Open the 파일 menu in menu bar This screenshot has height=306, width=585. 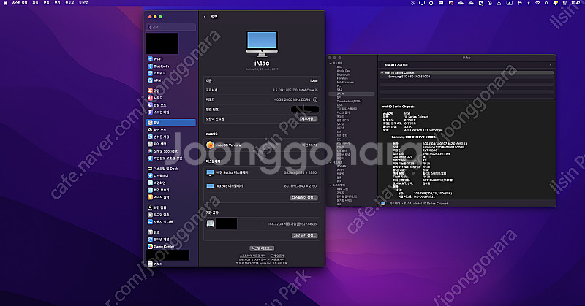(35, 3)
